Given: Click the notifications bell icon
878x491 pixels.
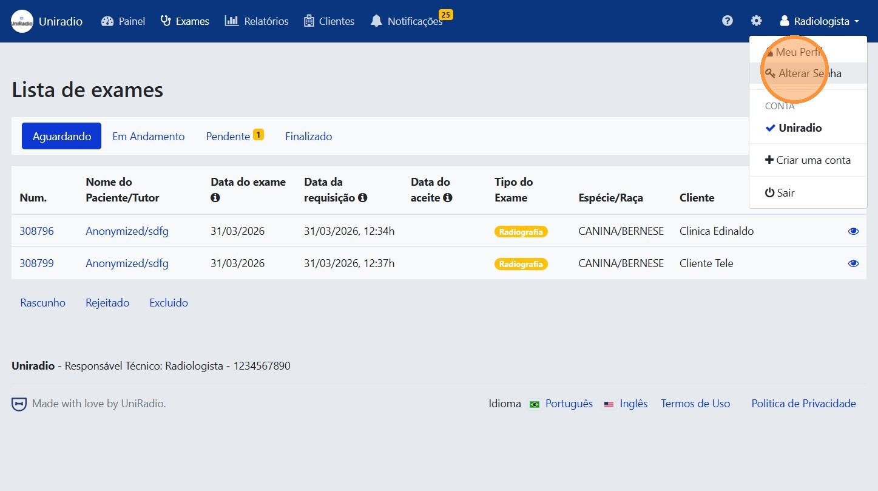Looking at the screenshot, I should click(377, 21).
